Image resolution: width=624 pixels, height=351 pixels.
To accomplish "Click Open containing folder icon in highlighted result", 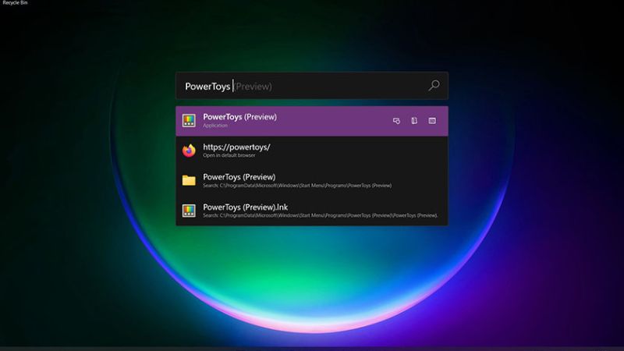I will click(x=414, y=121).
